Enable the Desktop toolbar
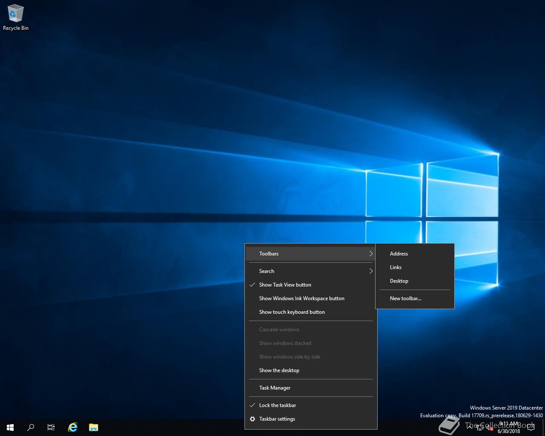The image size is (545, 436). (x=415, y=281)
